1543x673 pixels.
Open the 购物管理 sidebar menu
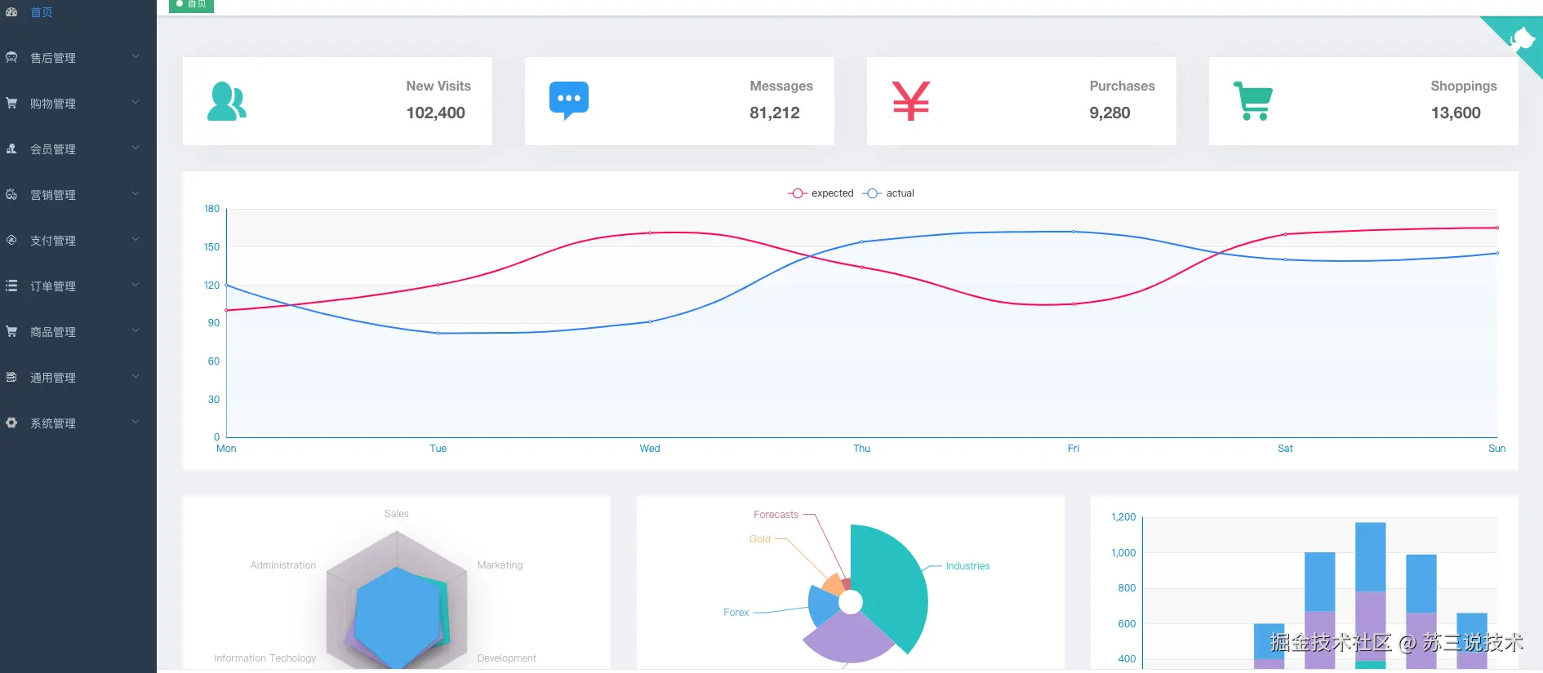[53, 104]
